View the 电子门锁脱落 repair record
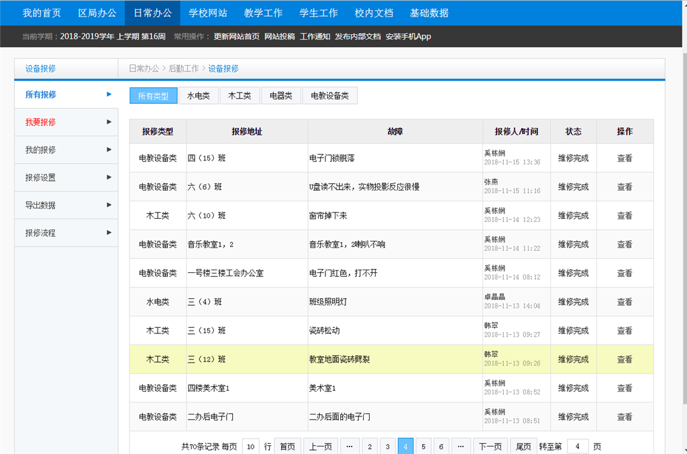This screenshot has width=687, height=454. coord(625,158)
